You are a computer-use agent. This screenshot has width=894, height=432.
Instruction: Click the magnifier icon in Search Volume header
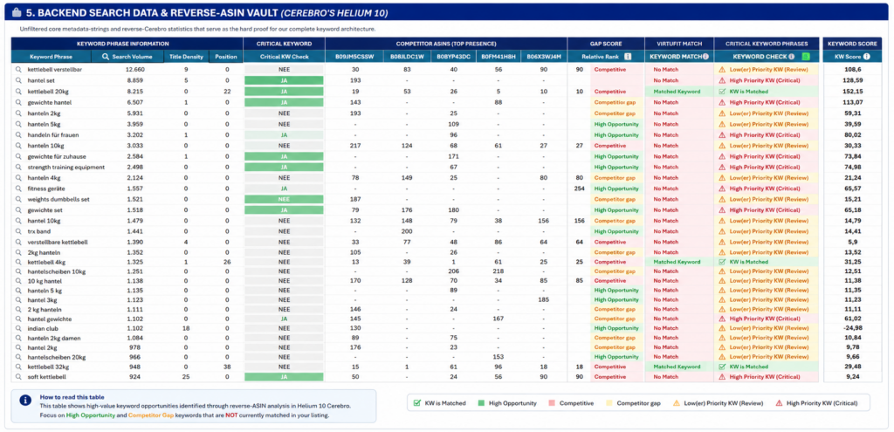pos(105,57)
